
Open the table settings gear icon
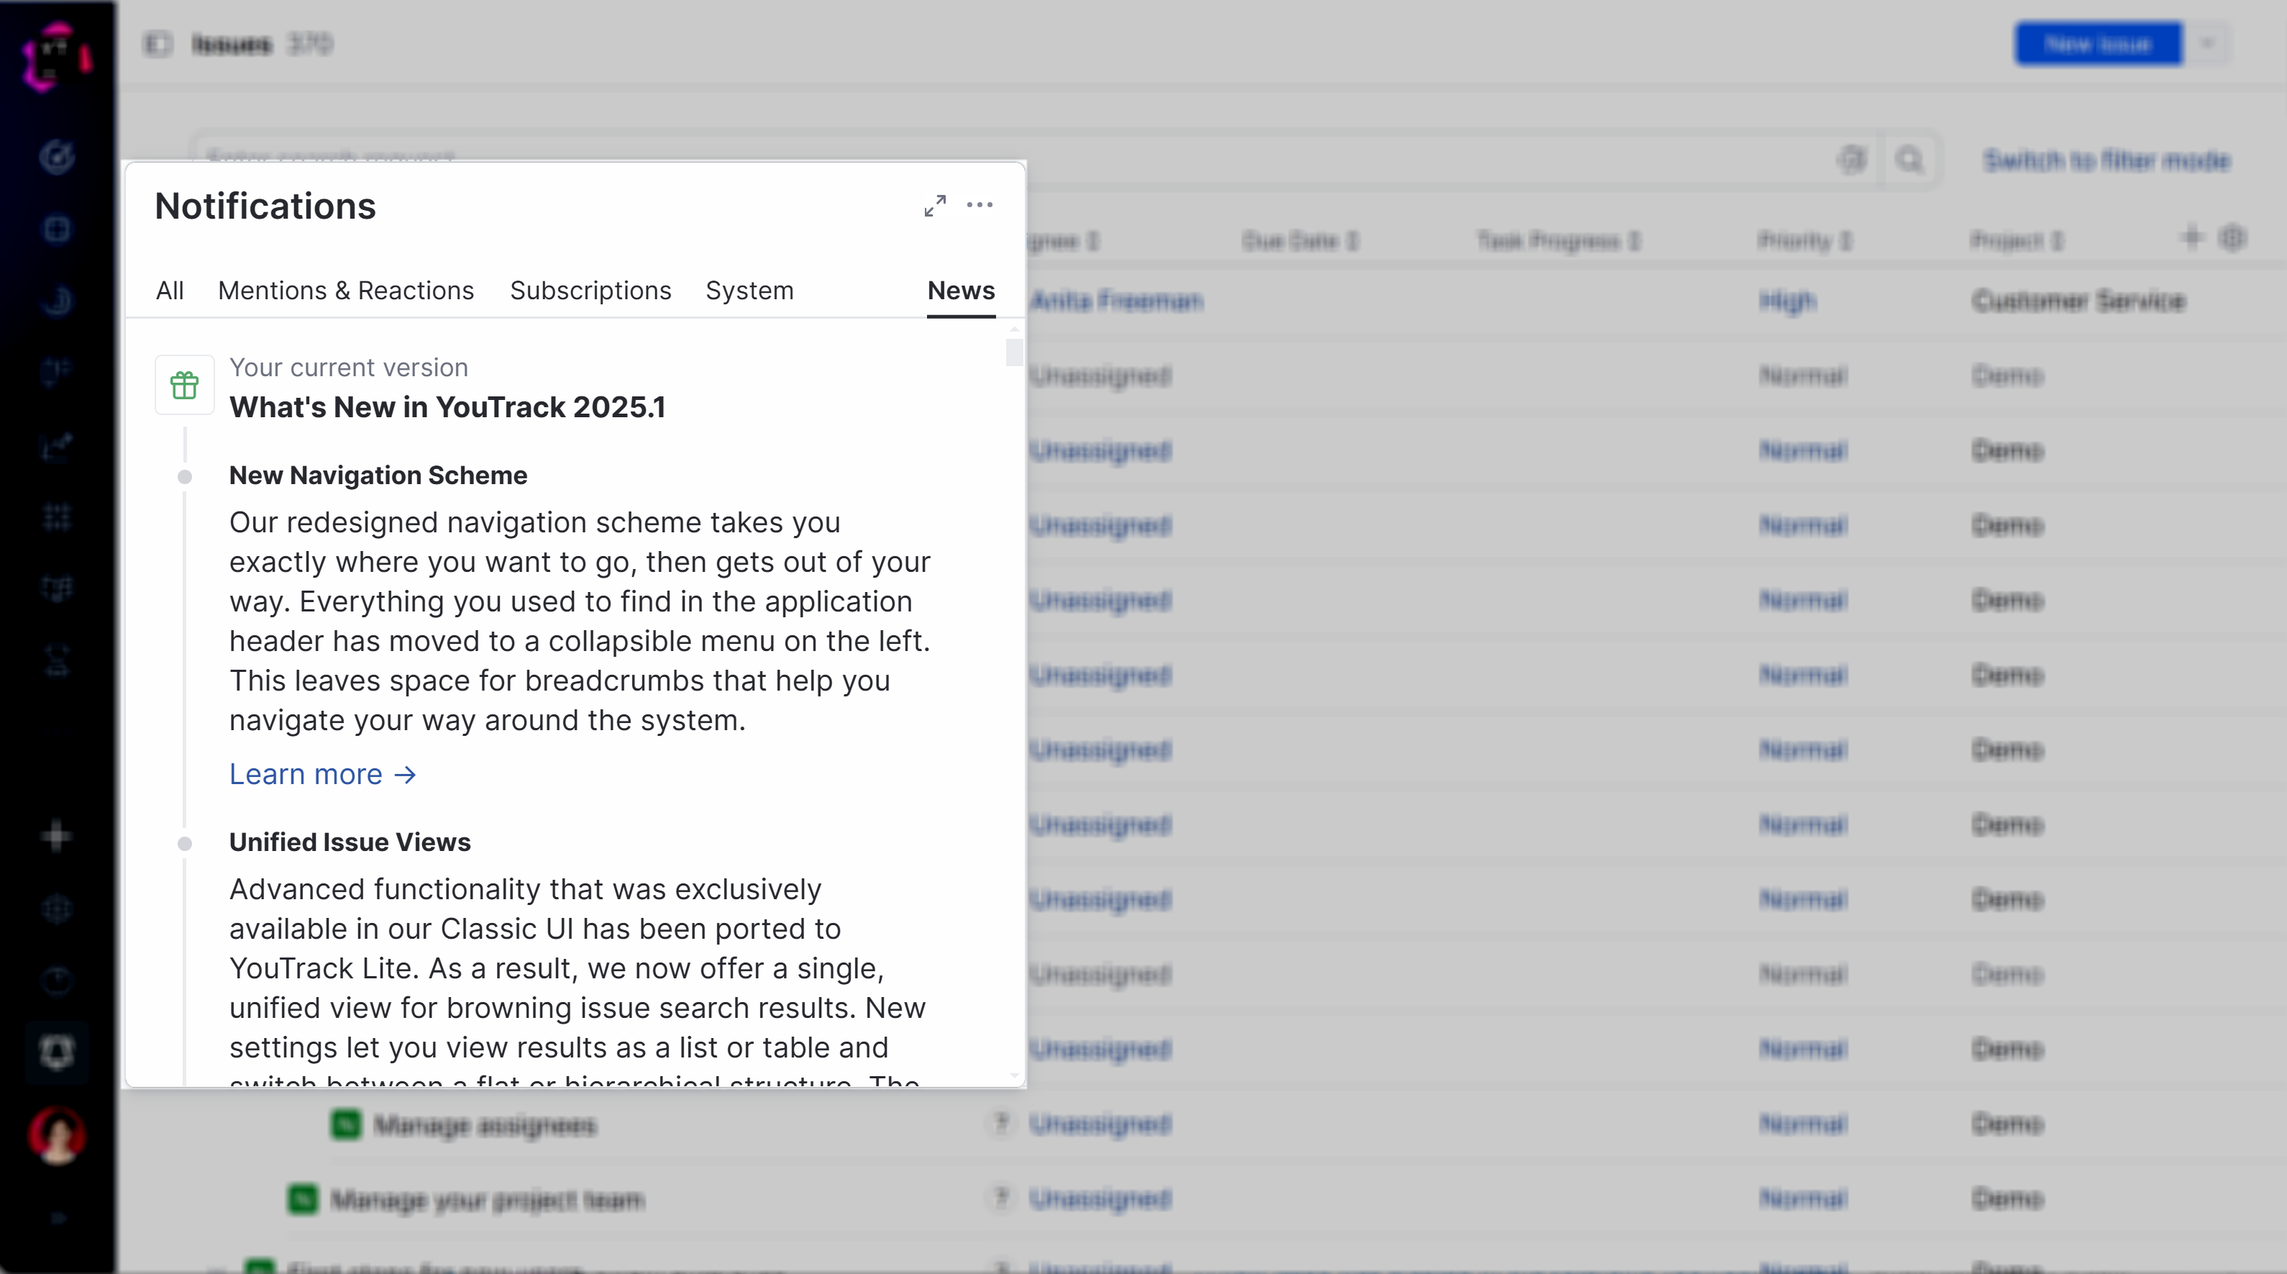(2232, 238)
